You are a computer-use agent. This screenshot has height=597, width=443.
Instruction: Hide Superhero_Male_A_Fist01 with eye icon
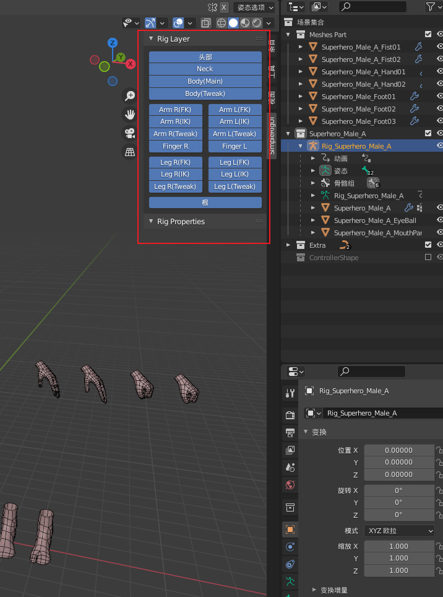(439, 47)
